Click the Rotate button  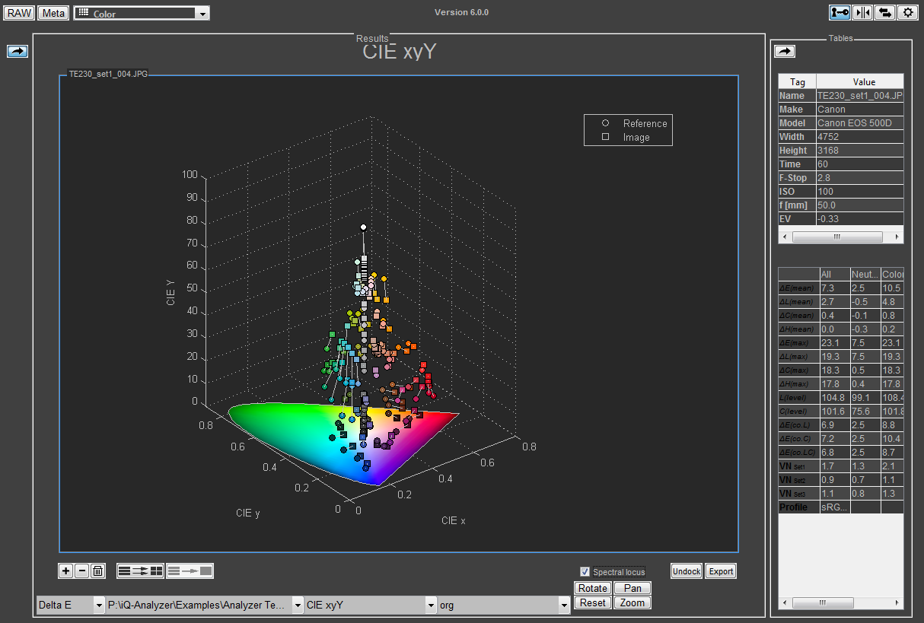(x=592, y=588)
